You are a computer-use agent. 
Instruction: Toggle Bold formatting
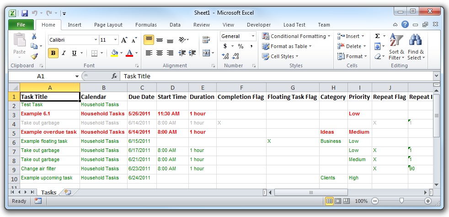pos(53,53)
